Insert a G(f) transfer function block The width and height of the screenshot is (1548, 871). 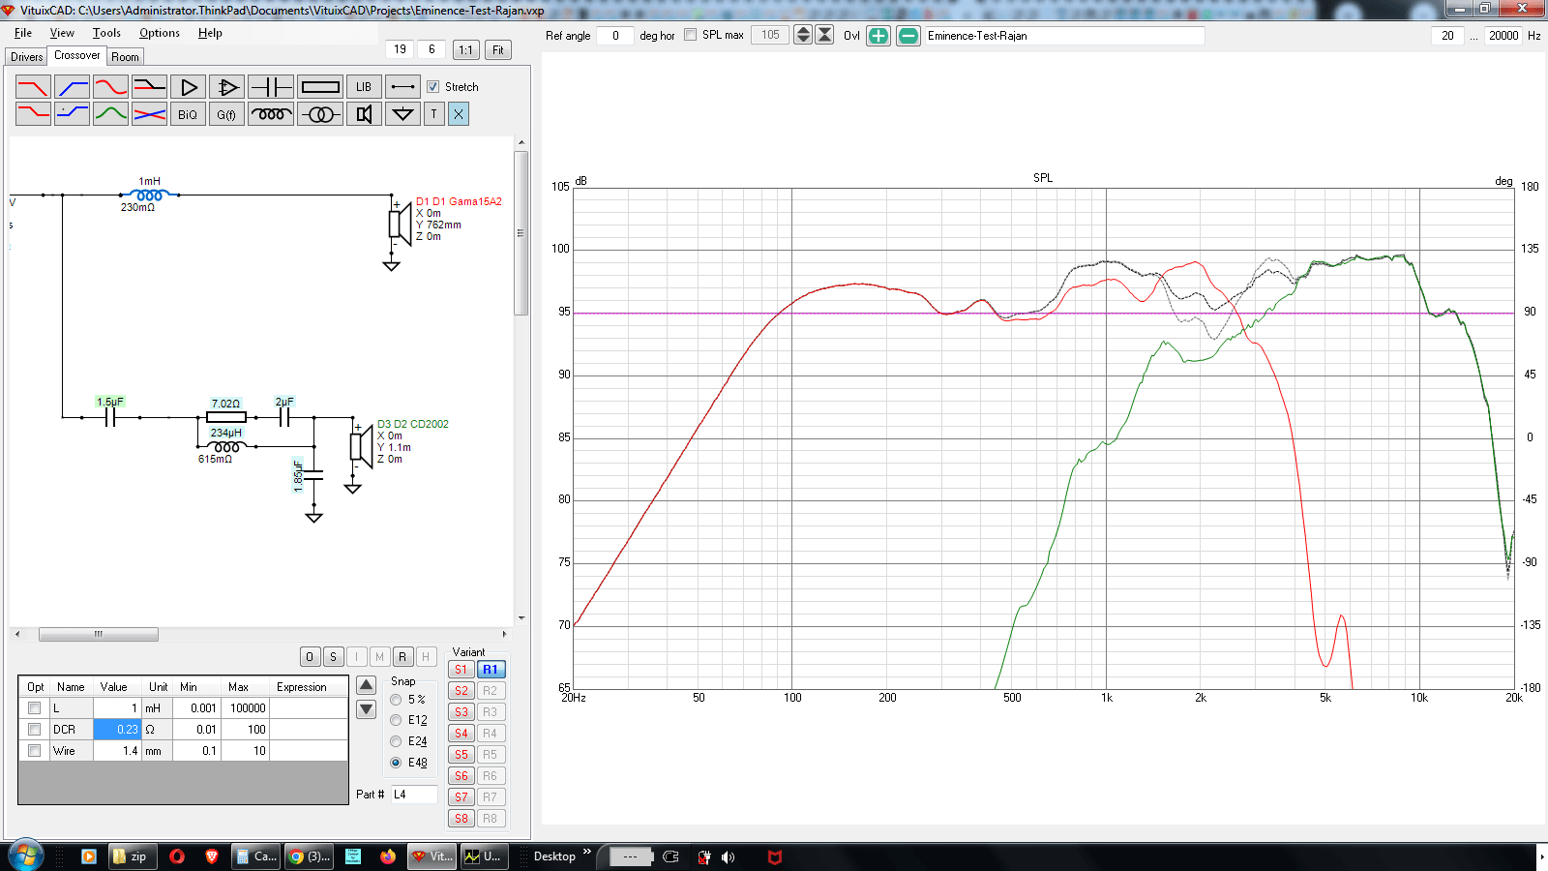tap(226, 114)
